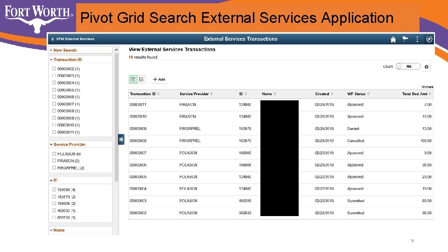The height and width of the screenshot is (252, 448).
Task: Sort by Total Ded Amt column arrows
Action: point(430,94)
